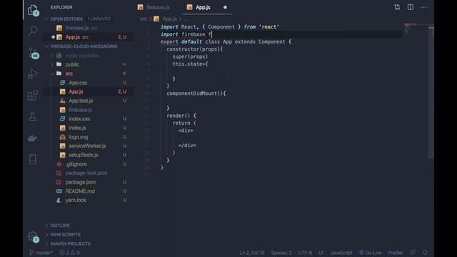Split the editor to the right
Screen dimensions: 457x257
click(x=411, y=7)
